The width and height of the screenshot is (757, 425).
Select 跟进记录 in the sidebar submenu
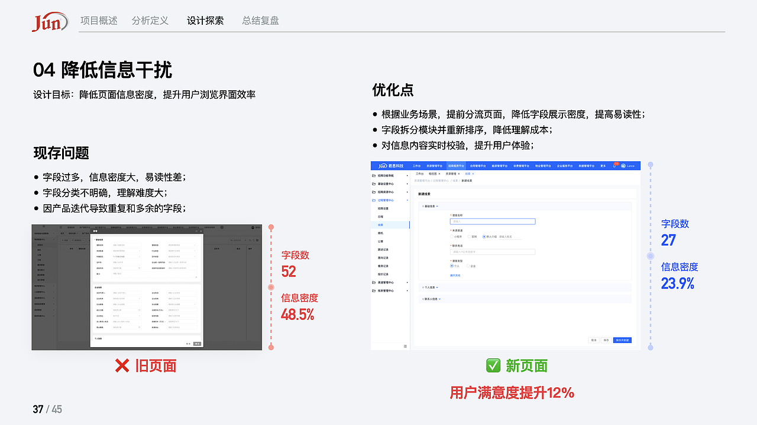[383, 249]
